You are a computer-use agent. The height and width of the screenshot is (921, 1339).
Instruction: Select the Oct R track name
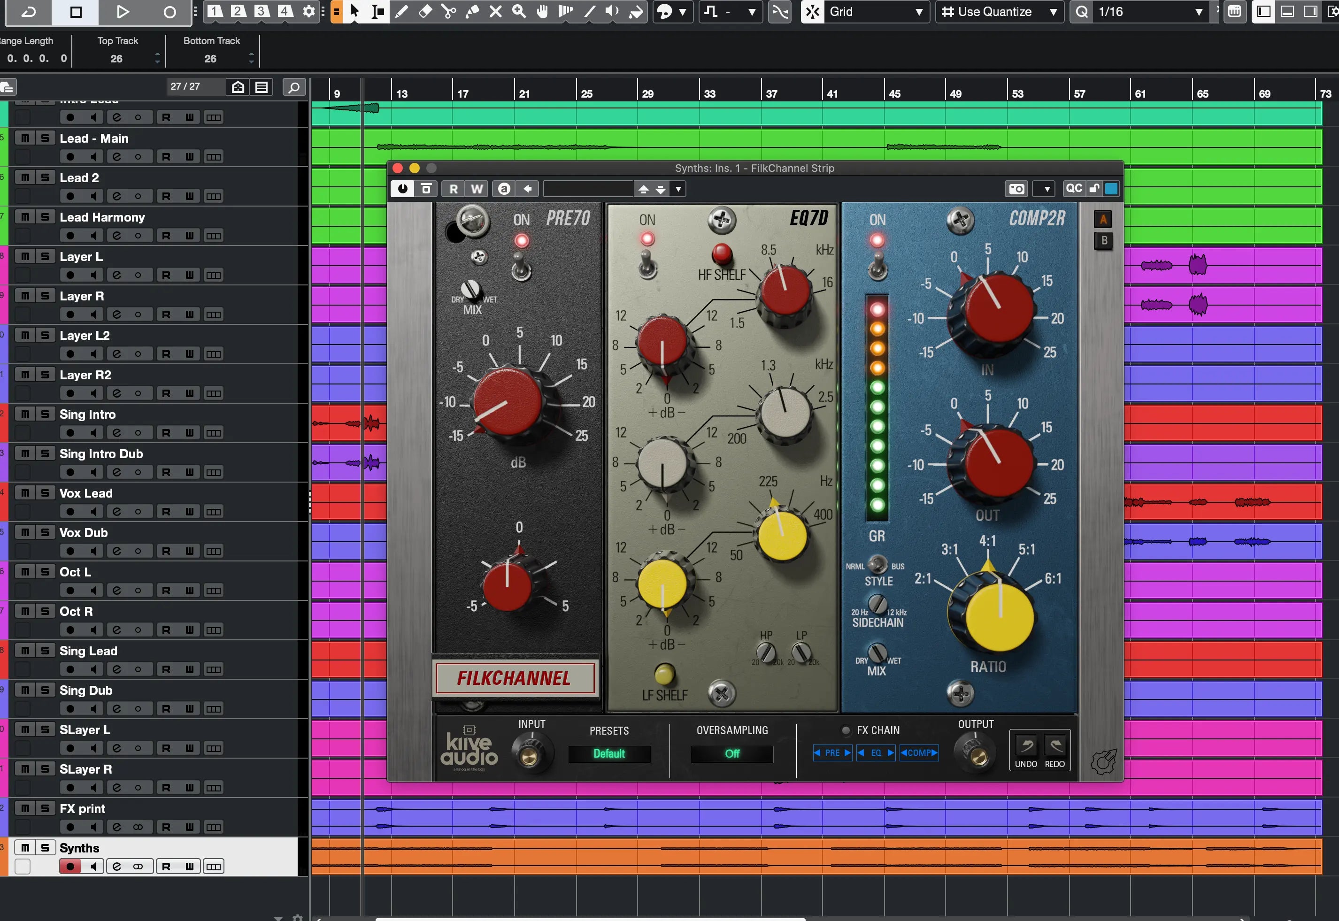pyautogui.click(x=76, y=611)
